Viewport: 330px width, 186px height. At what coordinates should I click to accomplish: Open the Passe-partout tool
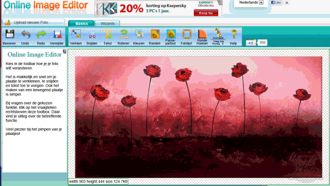click(171, 33)
